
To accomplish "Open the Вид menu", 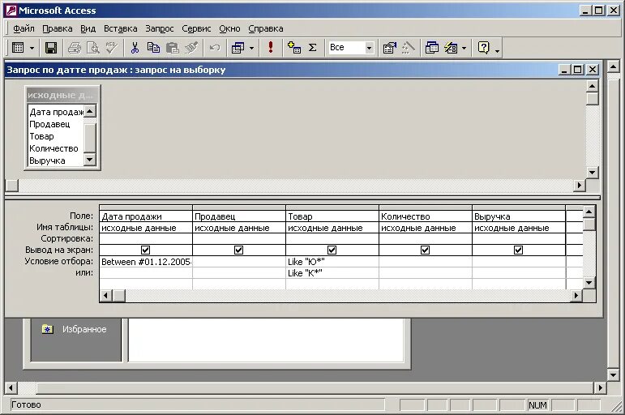I will click(88, 28).
